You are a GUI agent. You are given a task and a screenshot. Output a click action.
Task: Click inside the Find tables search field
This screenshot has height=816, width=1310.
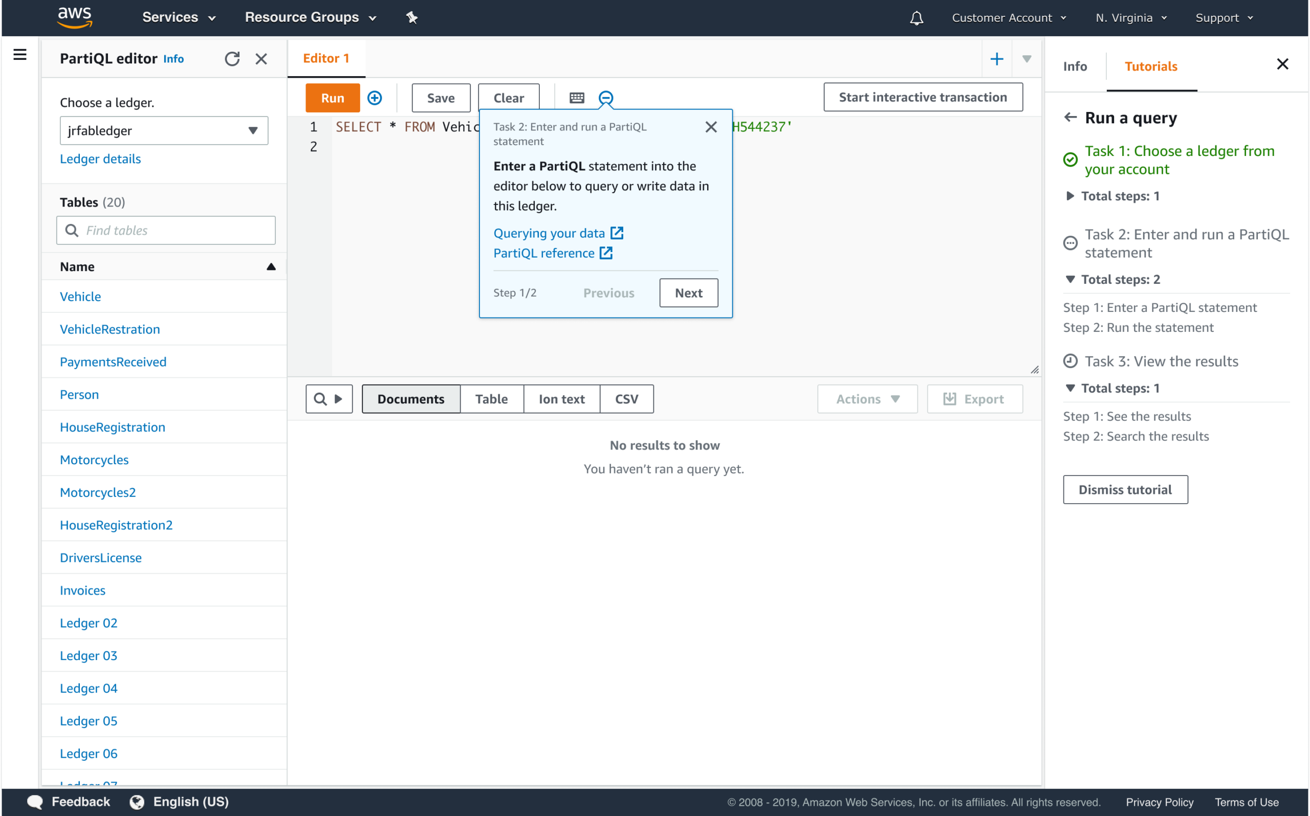click(x=166, y=230)
